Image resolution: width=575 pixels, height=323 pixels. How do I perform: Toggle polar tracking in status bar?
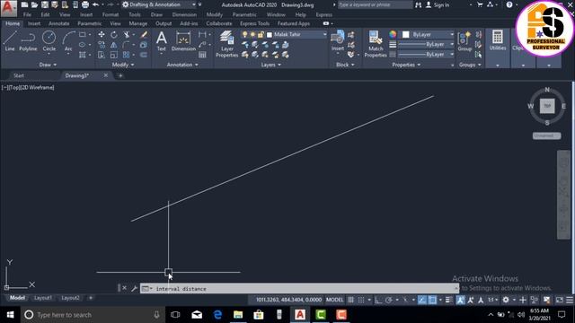coord(389,300)
